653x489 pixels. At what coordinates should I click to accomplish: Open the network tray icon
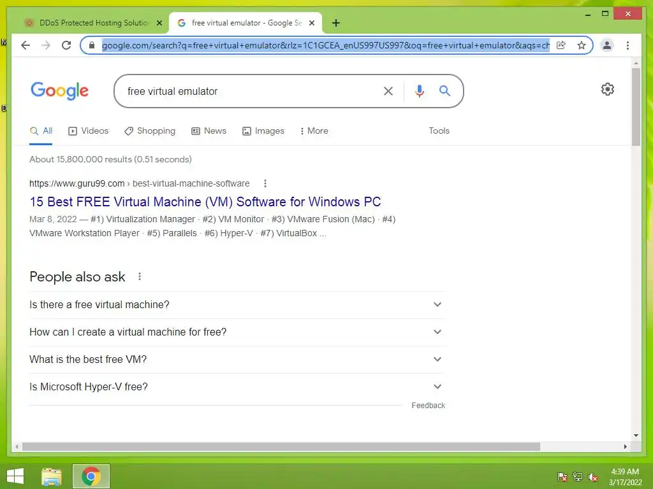click(x=578, y=477)
